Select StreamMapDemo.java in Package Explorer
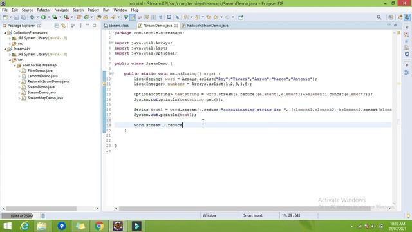This screenshot has height=232, width=412. point(45,98)
